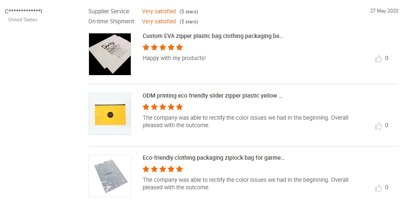Click "(5 stars)" next to Supplier Service
The width and height of the screenshot is (409, 211).
coord(188,12)
